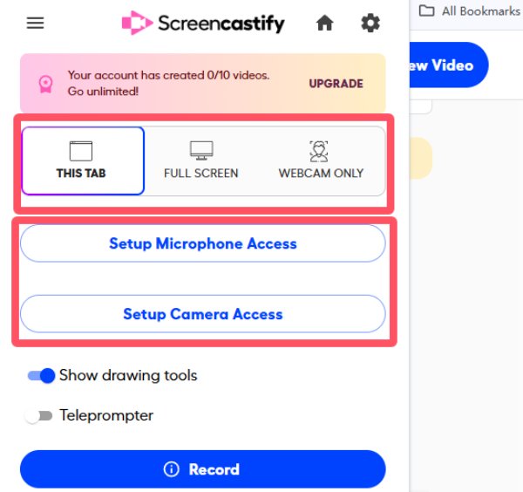
Task: Click the monitor icon for Full Screen
Action: coord(201,151)
